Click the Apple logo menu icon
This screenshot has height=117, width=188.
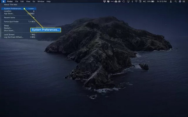point(2,1)
